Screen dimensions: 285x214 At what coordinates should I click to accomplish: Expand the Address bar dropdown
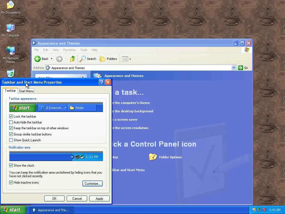tap(234, 68)
